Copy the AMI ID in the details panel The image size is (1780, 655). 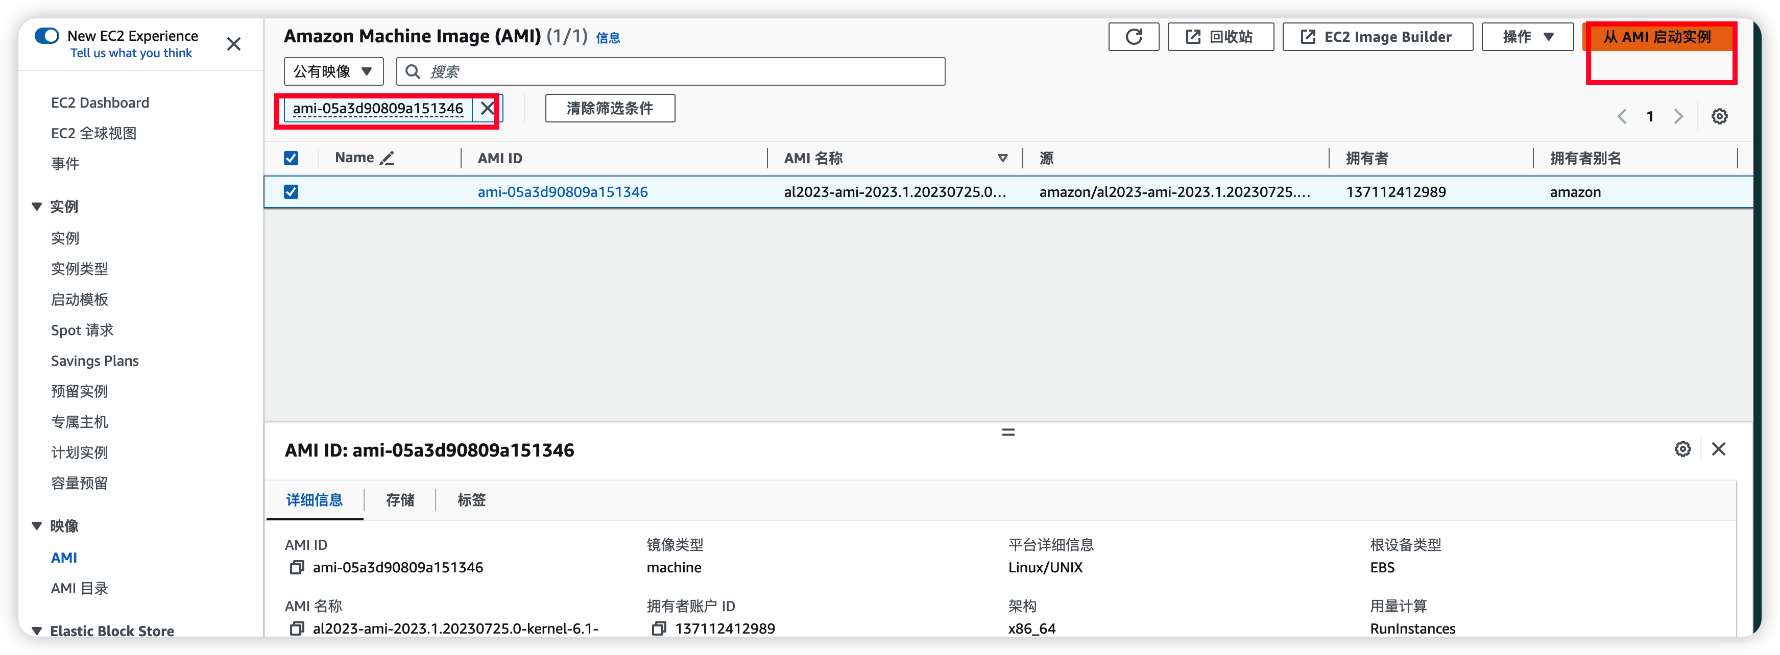click(x=297, y=567)
